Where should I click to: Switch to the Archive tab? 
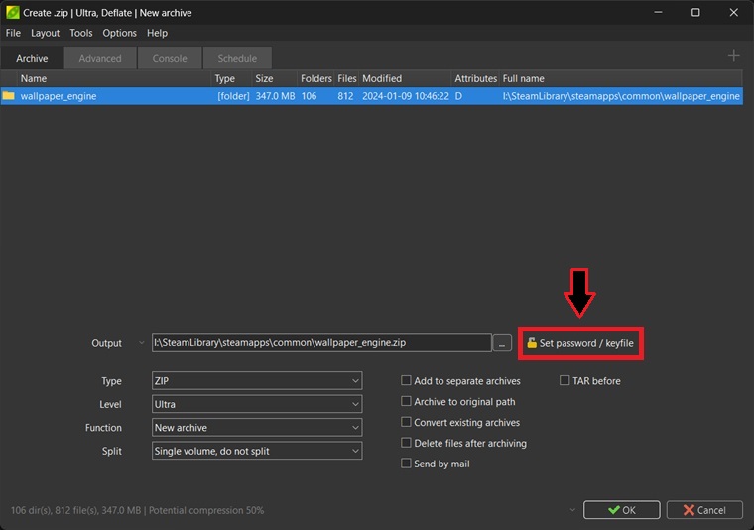32,58
